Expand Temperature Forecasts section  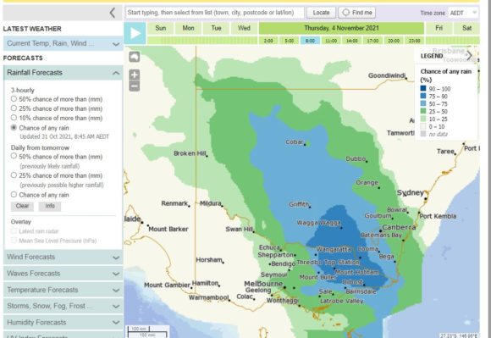63,290
